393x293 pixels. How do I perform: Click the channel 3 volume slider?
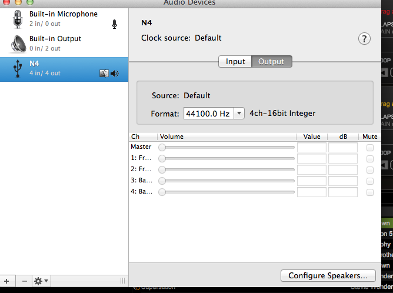[x=227, y=181]
